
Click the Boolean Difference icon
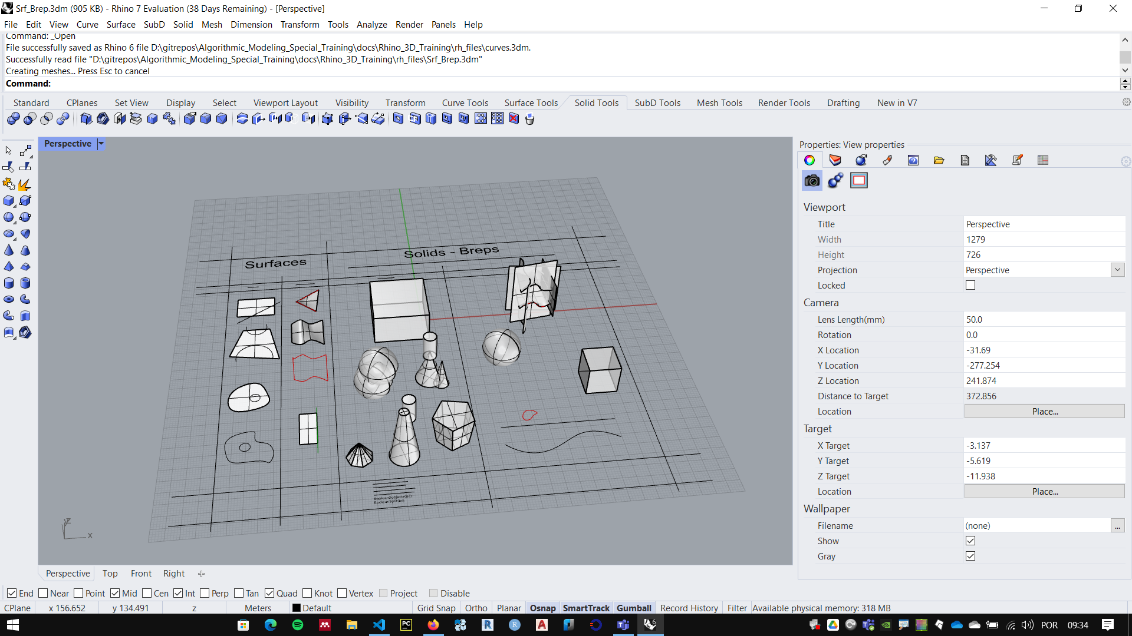pyautogui.click(x=30, y=119)
